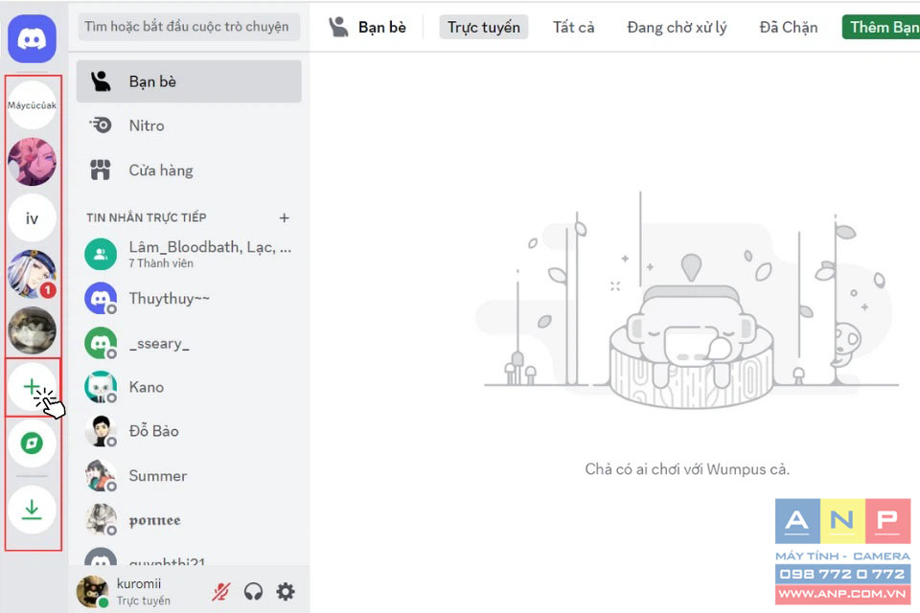Click the Bạn bè waving-person icon in the sidebar

(101, 81)
